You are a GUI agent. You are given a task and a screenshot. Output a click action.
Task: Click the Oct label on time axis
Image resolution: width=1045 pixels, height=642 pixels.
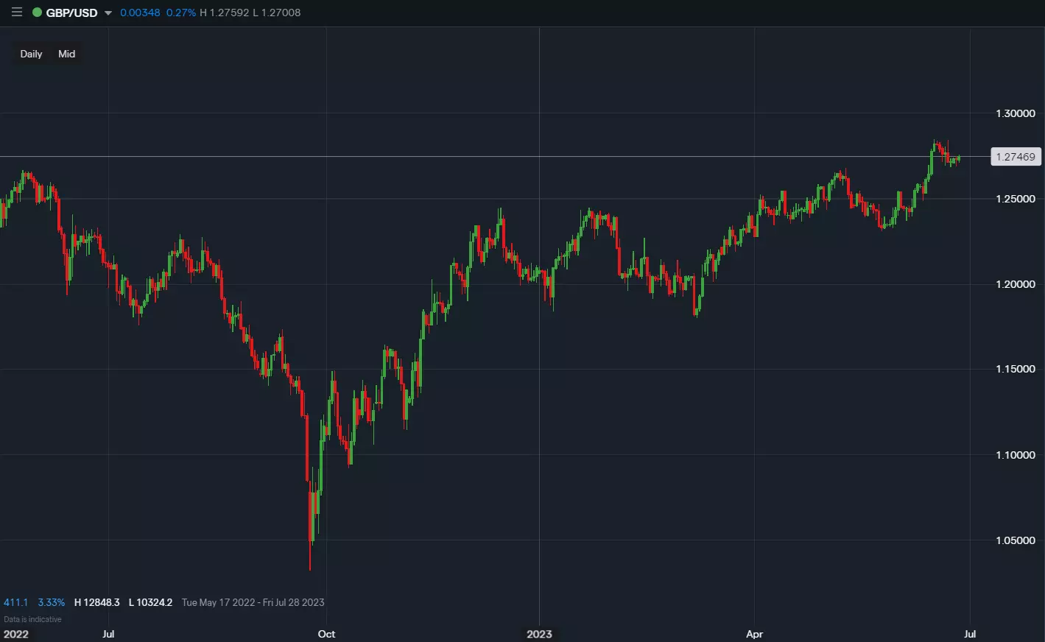click(326, 634)
